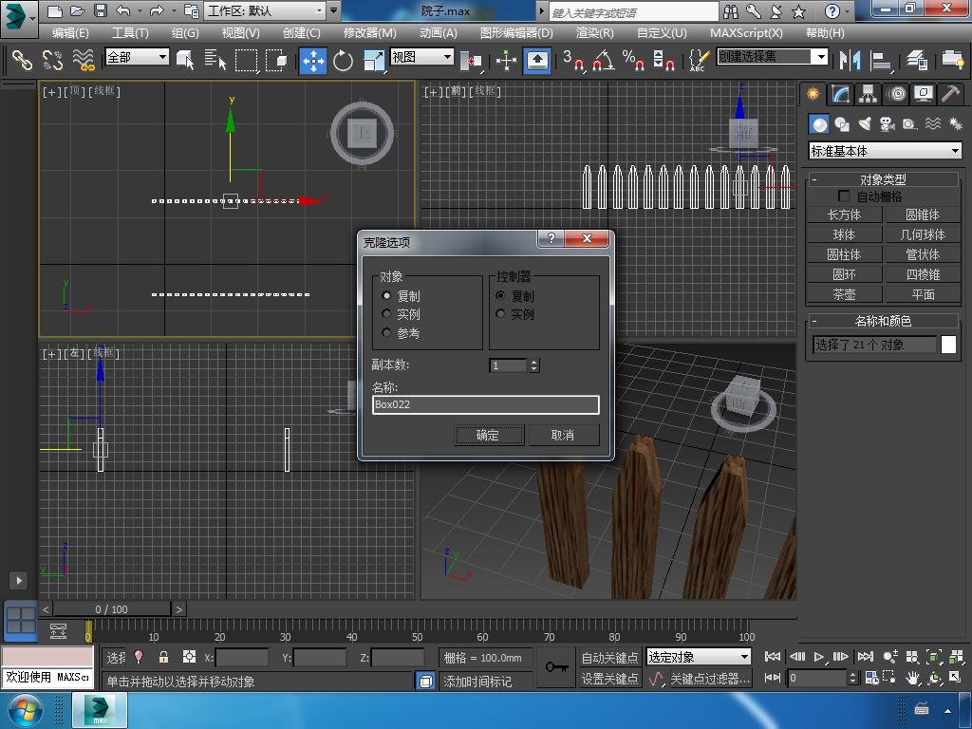The height and width of the screenshot is (729, 972).
Task: Click the Play Animation button
Action: pyautogui.click(x=819, y=657)
